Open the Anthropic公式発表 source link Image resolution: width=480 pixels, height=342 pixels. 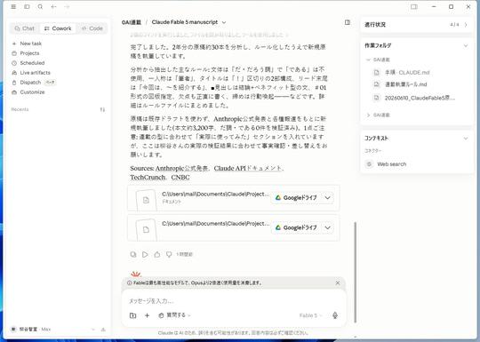[182, 168]
